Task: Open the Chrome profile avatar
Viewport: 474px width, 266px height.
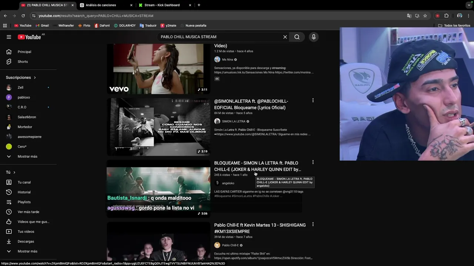Action: [460, 16]
